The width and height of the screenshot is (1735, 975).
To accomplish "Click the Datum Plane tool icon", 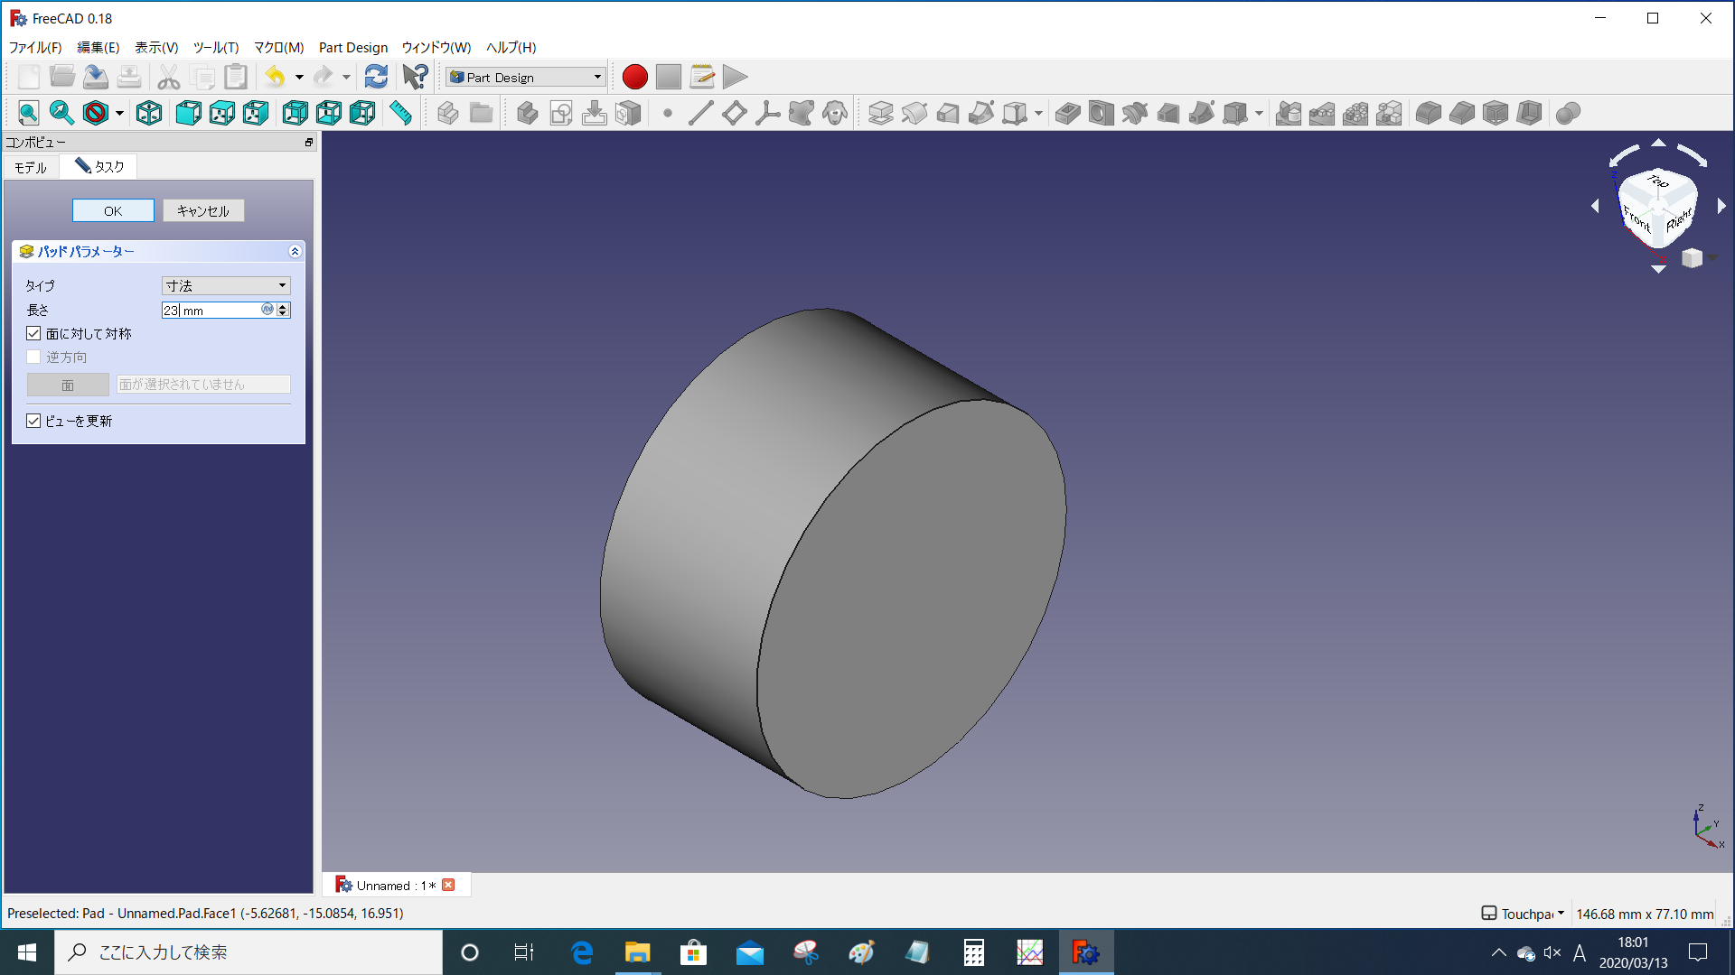I will coord(734,113).
